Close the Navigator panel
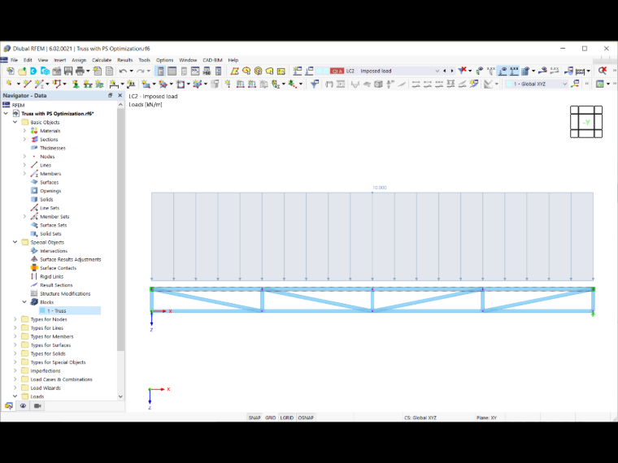 point(120,96)
